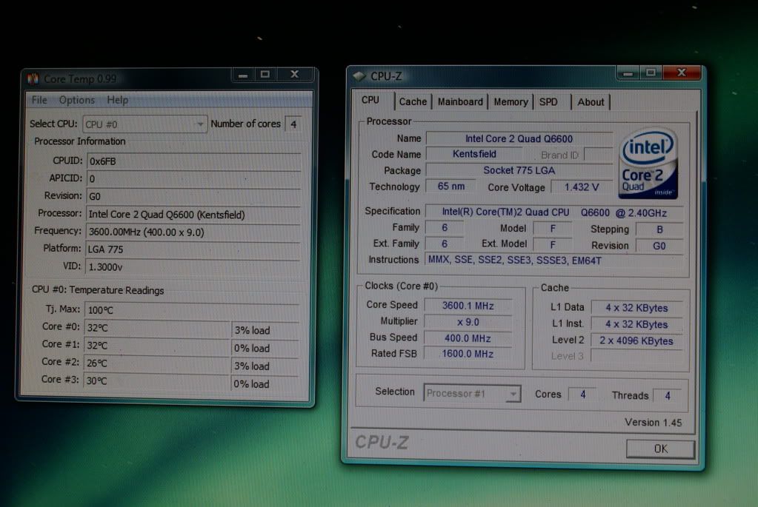Click the Threads value 4 in CPU-Z
The image size is (758, 507).
[667, 396]
